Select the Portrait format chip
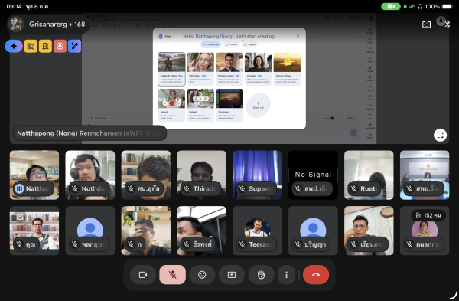The image size is (459, 301). coord(231,44)
